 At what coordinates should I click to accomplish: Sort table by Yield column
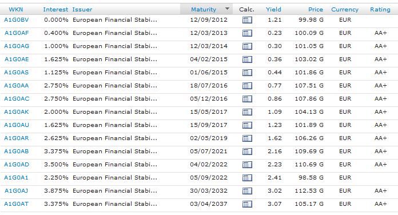[273, 9]
